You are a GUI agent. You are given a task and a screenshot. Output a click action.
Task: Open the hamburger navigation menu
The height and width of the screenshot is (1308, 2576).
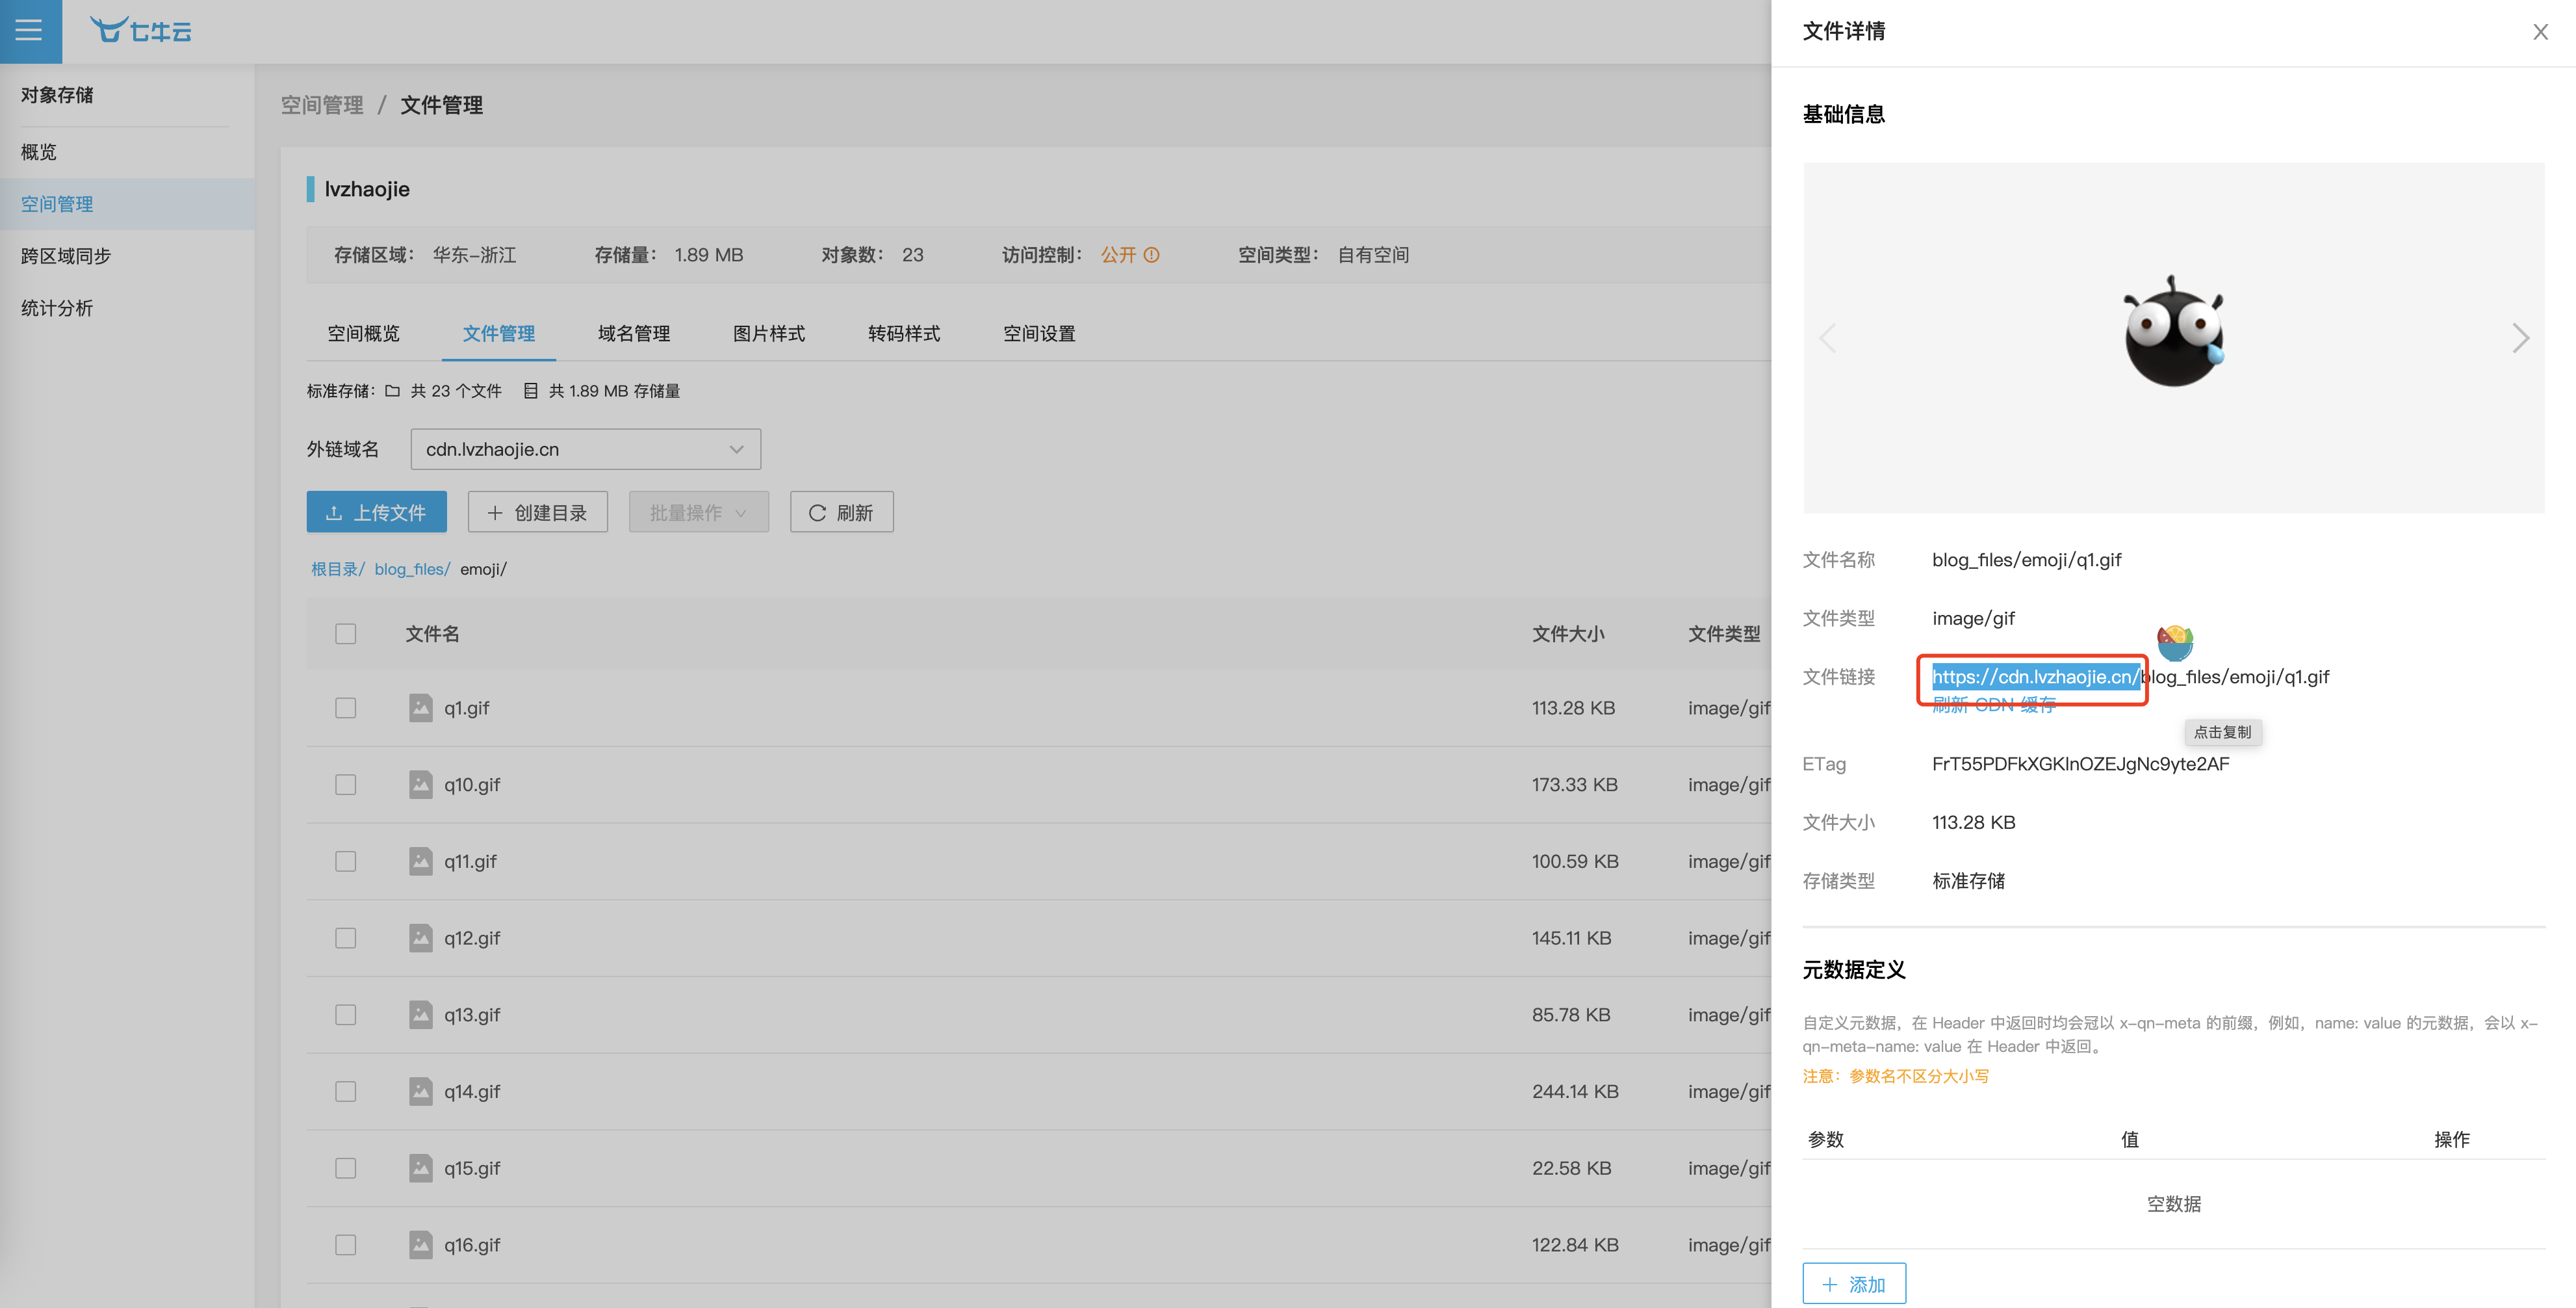click(x=29, y=30)
